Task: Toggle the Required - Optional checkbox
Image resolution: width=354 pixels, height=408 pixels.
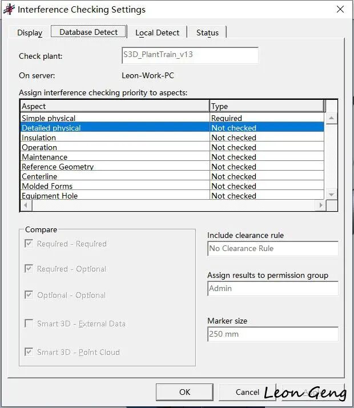Action: [x=29, y=269]
